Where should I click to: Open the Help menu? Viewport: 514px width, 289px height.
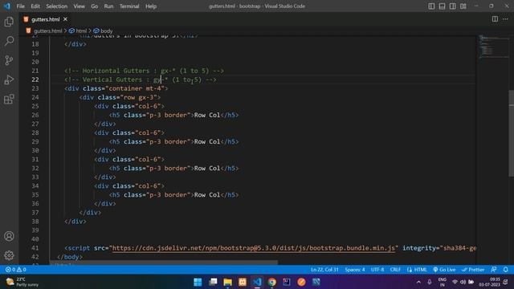pos(151,6)
